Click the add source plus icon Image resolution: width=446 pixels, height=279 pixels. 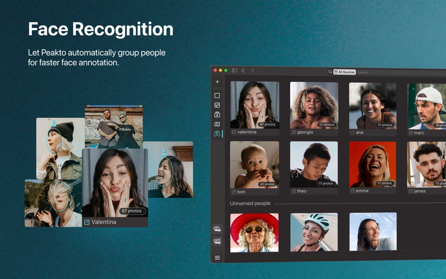coord(217,82)
